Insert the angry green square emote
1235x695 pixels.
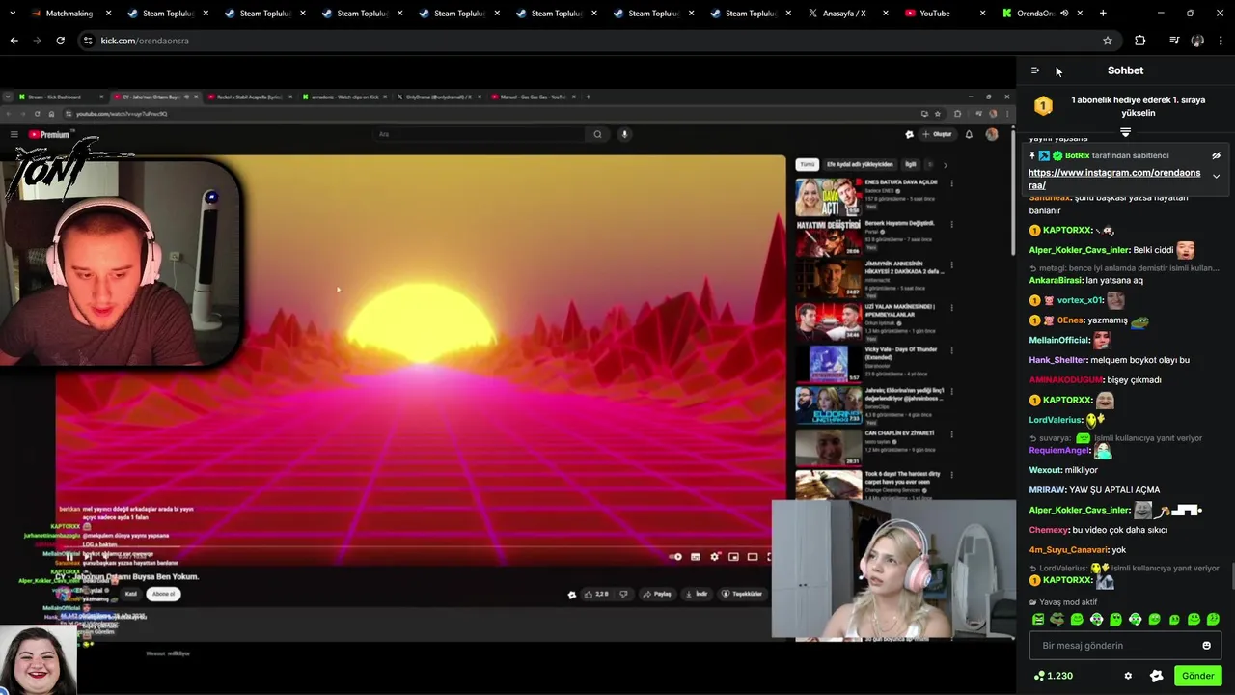[1038, 620]
